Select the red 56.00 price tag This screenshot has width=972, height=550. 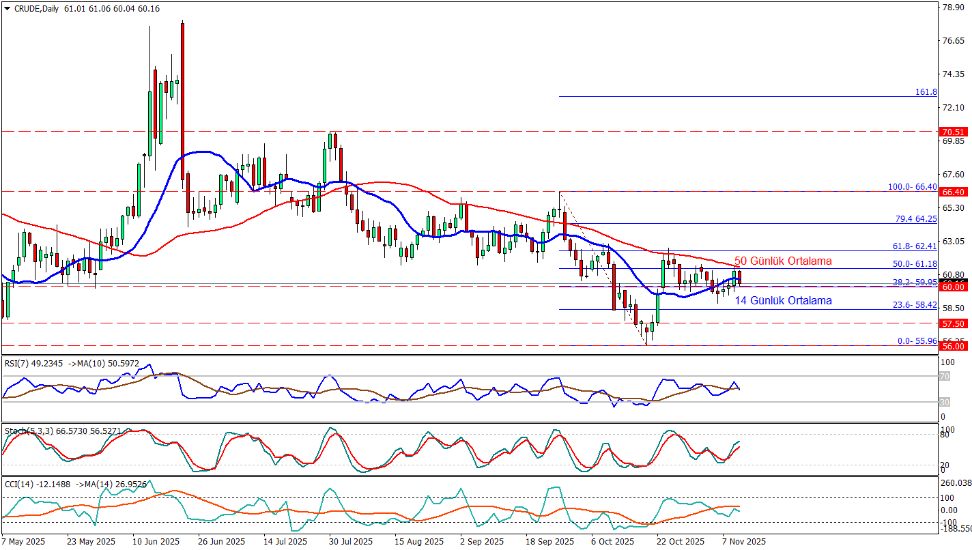click(953, 346)
